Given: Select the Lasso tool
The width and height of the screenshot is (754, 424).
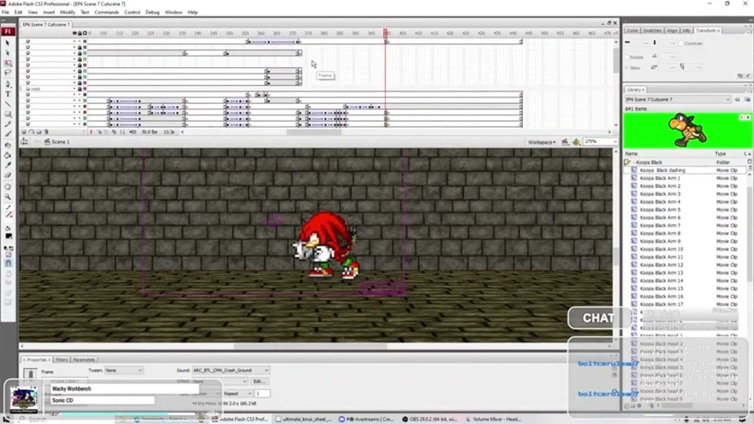Looking at the screenshot, I should [x=8, y=71].
